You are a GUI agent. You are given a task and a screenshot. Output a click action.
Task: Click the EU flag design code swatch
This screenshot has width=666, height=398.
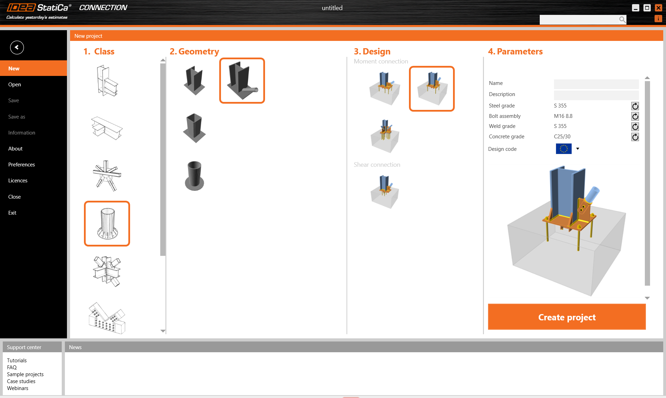tap(563, 149)
